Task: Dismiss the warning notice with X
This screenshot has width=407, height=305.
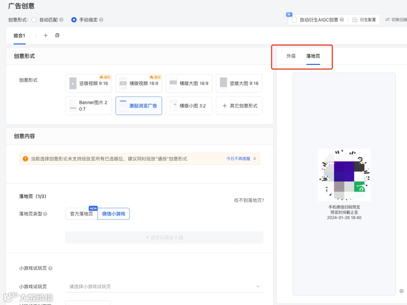Action: point(255,159)
